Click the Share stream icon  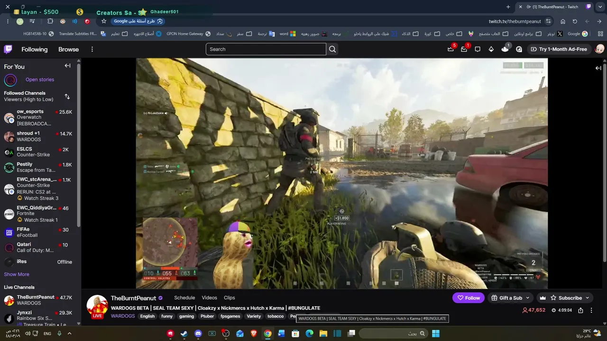coord(581,310)
